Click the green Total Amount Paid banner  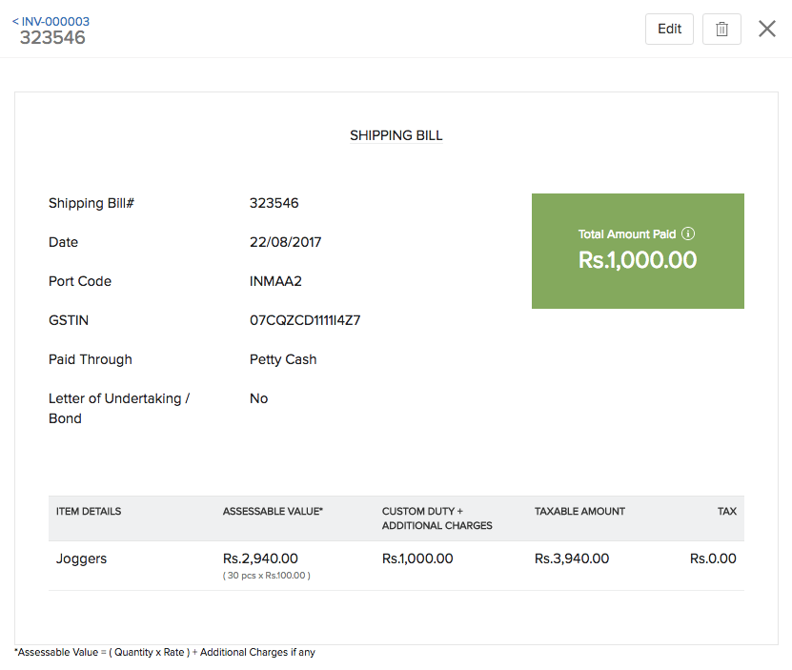coord(638,251)
